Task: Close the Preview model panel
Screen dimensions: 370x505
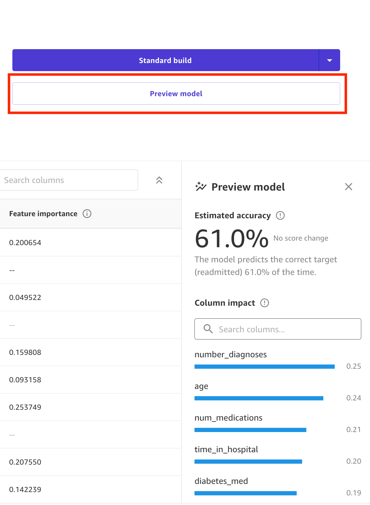Action: [349, 187]
